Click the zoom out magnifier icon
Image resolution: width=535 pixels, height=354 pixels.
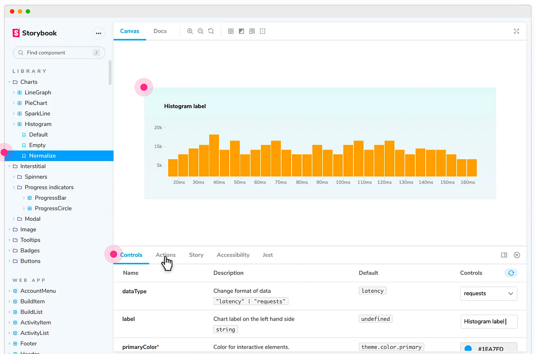coord(200,31)
